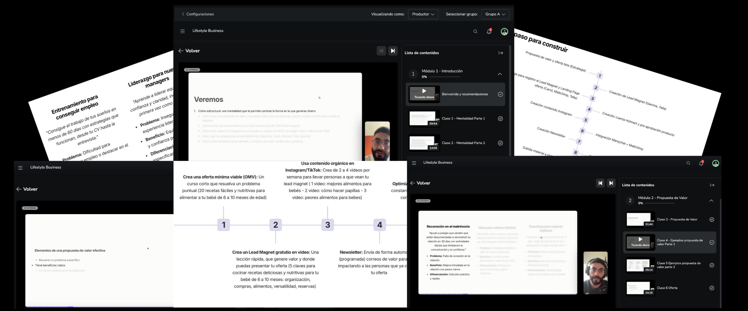
Task: Collapse the Módulo 1 - Introducción section
Action: click(x=499, y=74)
